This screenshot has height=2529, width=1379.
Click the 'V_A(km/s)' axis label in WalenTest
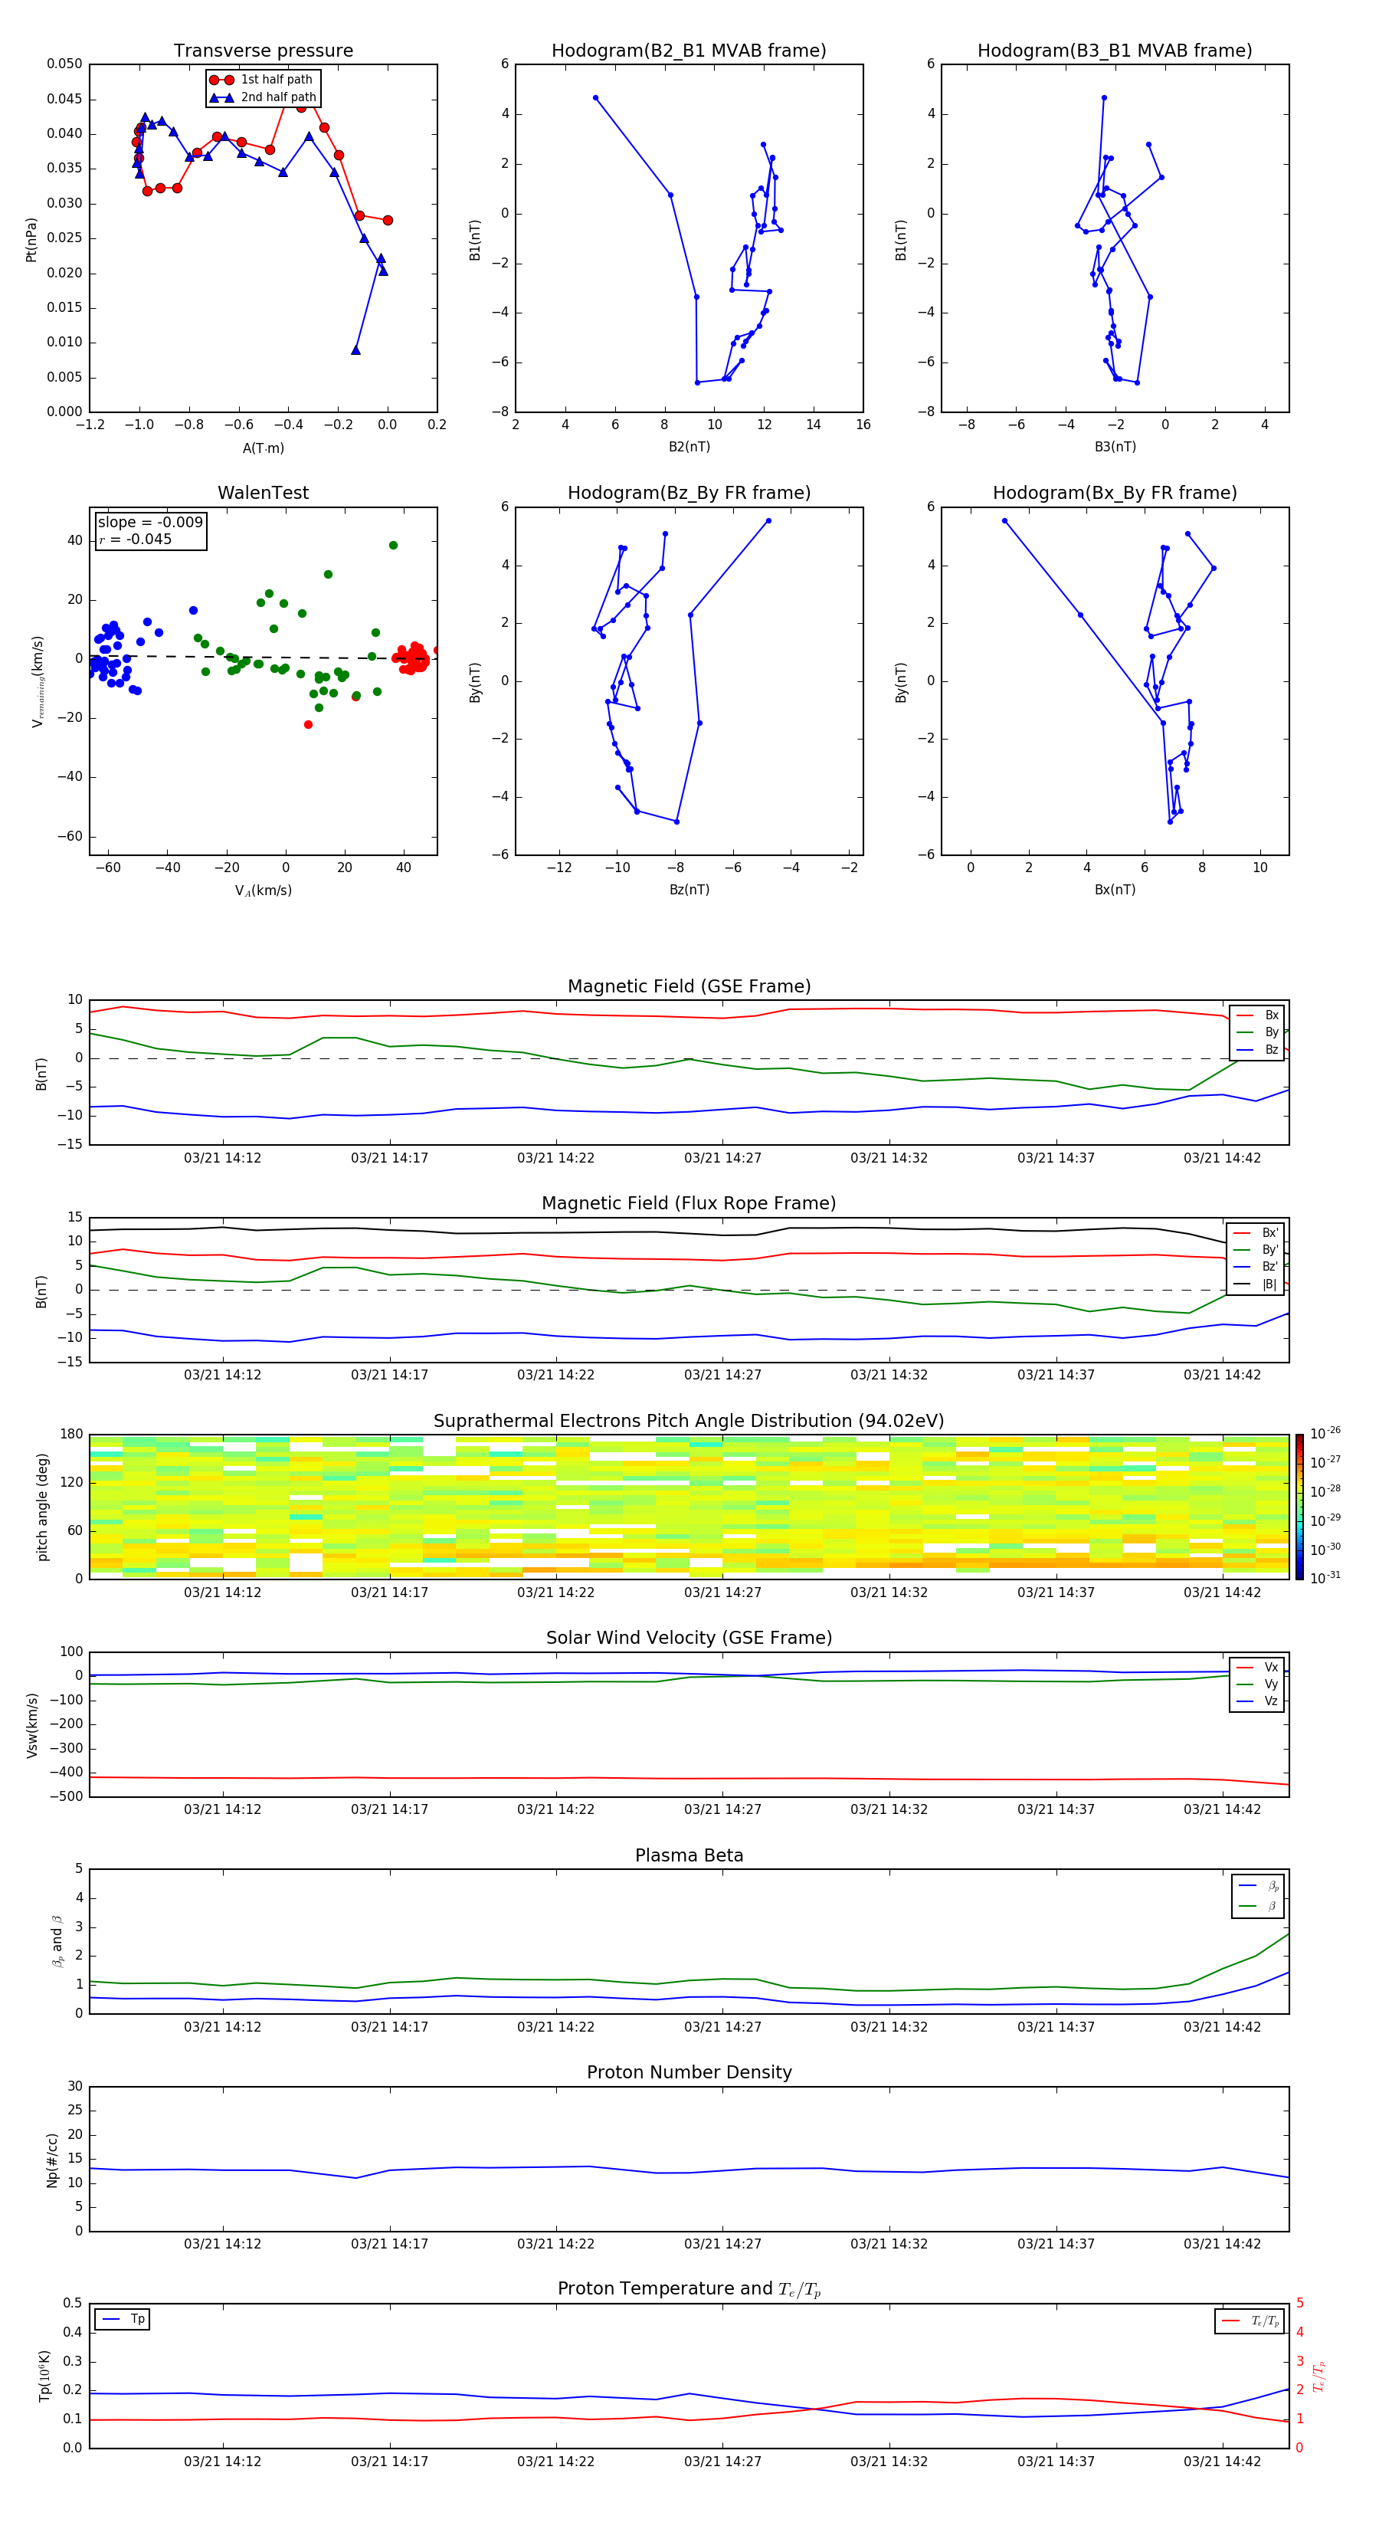click(x=263, y=891)
